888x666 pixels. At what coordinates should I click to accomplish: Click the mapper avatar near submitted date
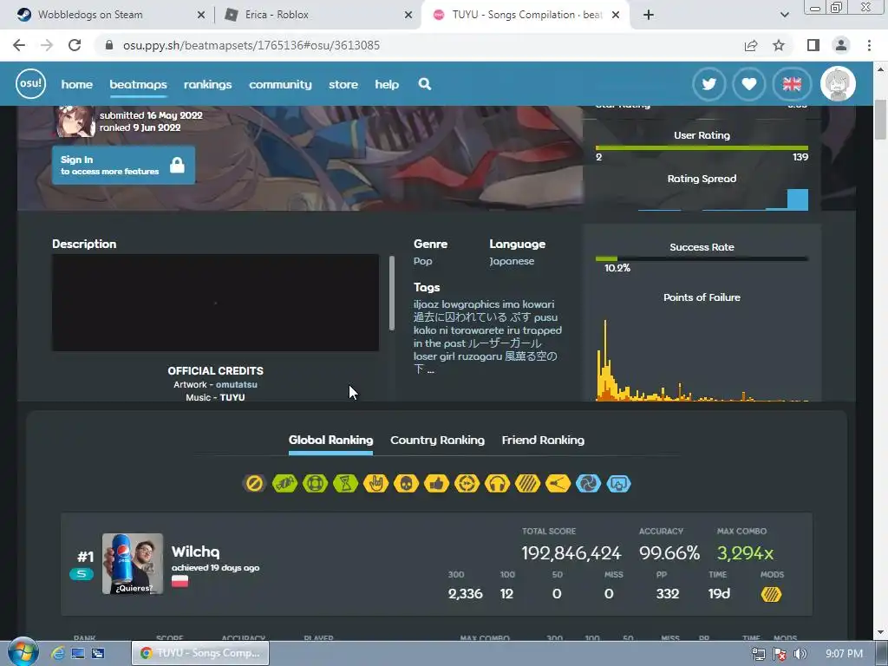coord(75,121)
